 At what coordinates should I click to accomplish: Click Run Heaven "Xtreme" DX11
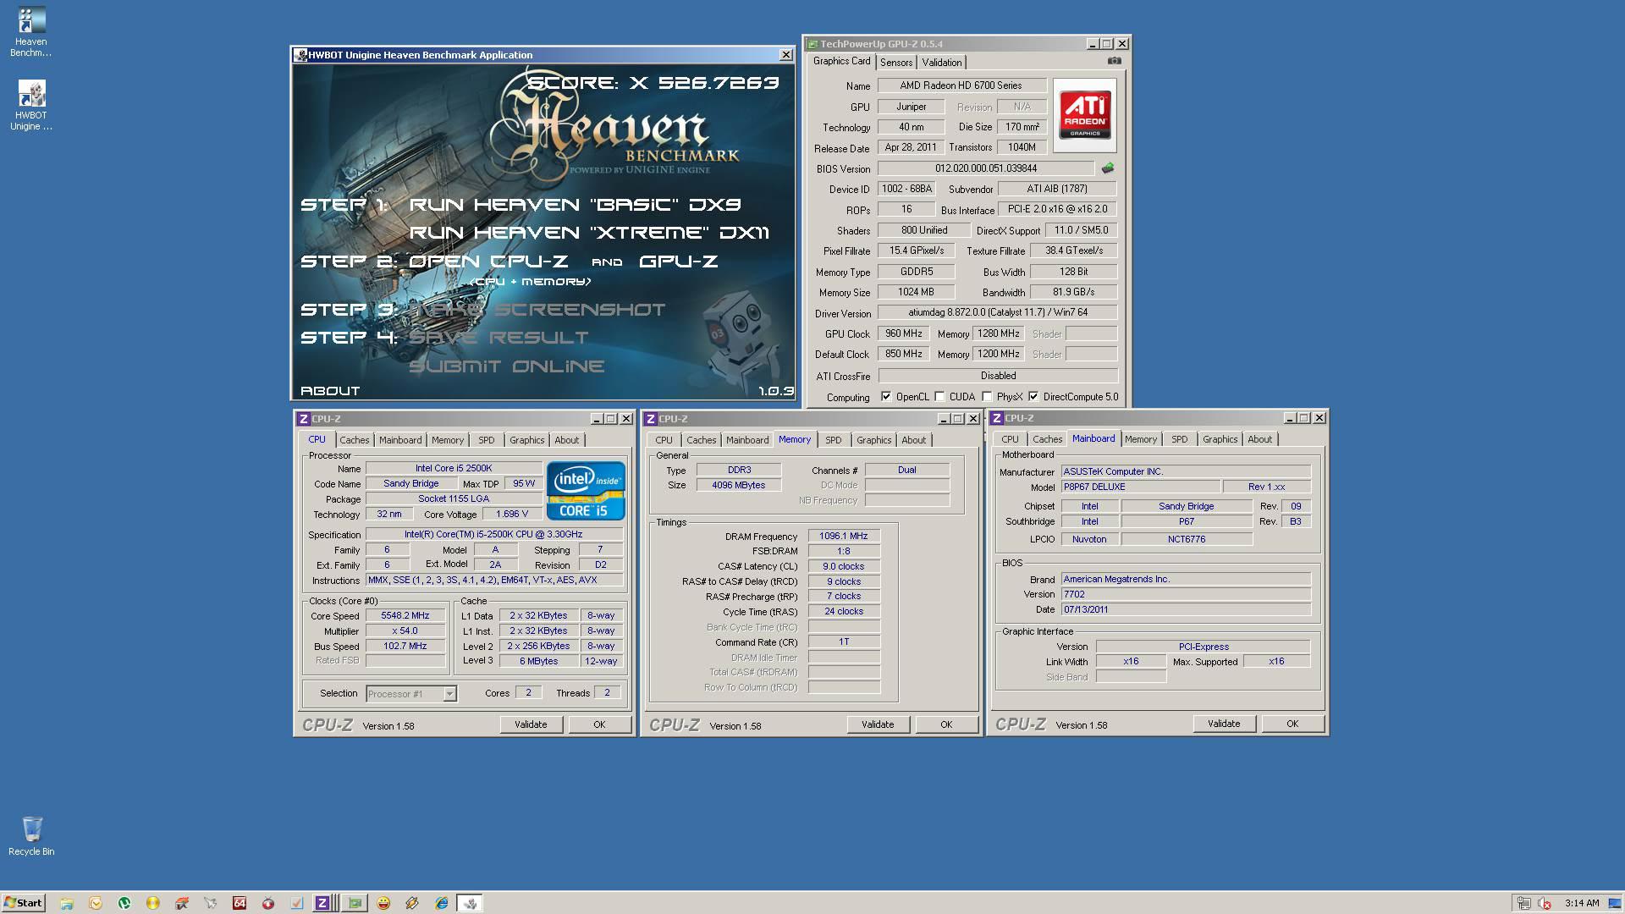point(589,233)
